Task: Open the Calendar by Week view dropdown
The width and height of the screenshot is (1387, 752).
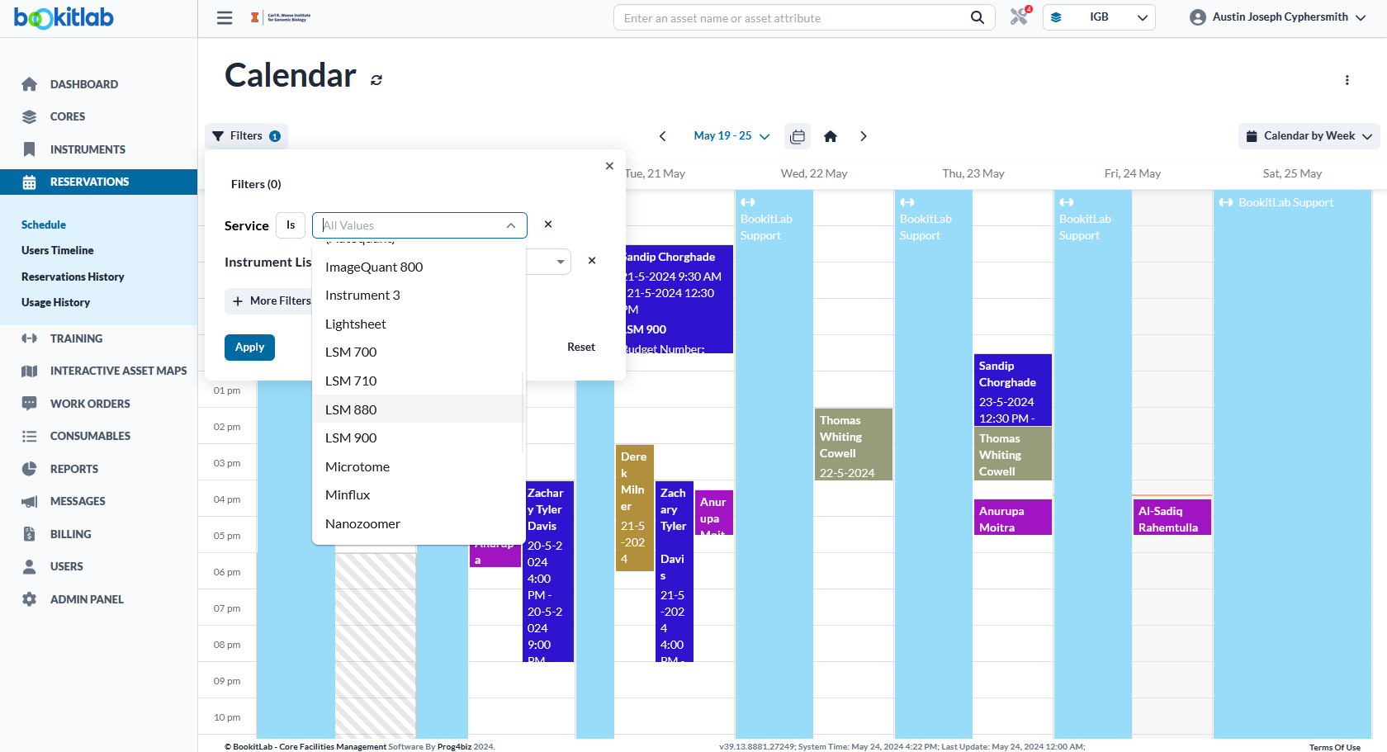Action: 1309,136
